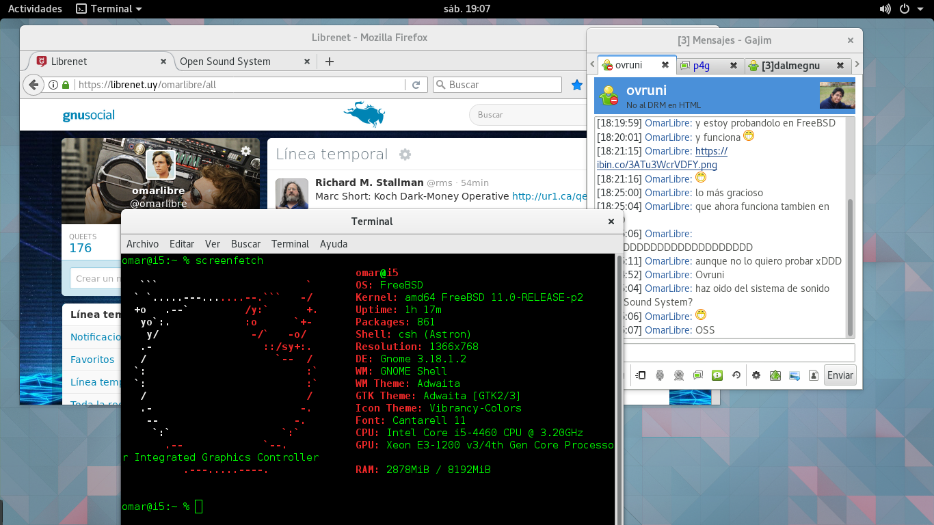Open the gear actions icon in Gajim toolbar
Screen dimensions: 934x525
(x=756, y=375)
